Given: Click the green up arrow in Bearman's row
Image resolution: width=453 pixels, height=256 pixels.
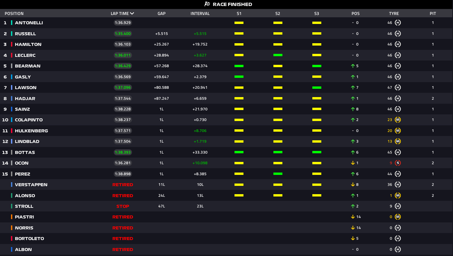Looking at the screenshot, I should [353, 66].
